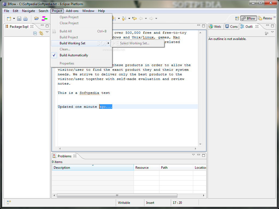Screen dimensions: 279x209
Task: Click the Open Perspective icon
Action: click(237, 18)
